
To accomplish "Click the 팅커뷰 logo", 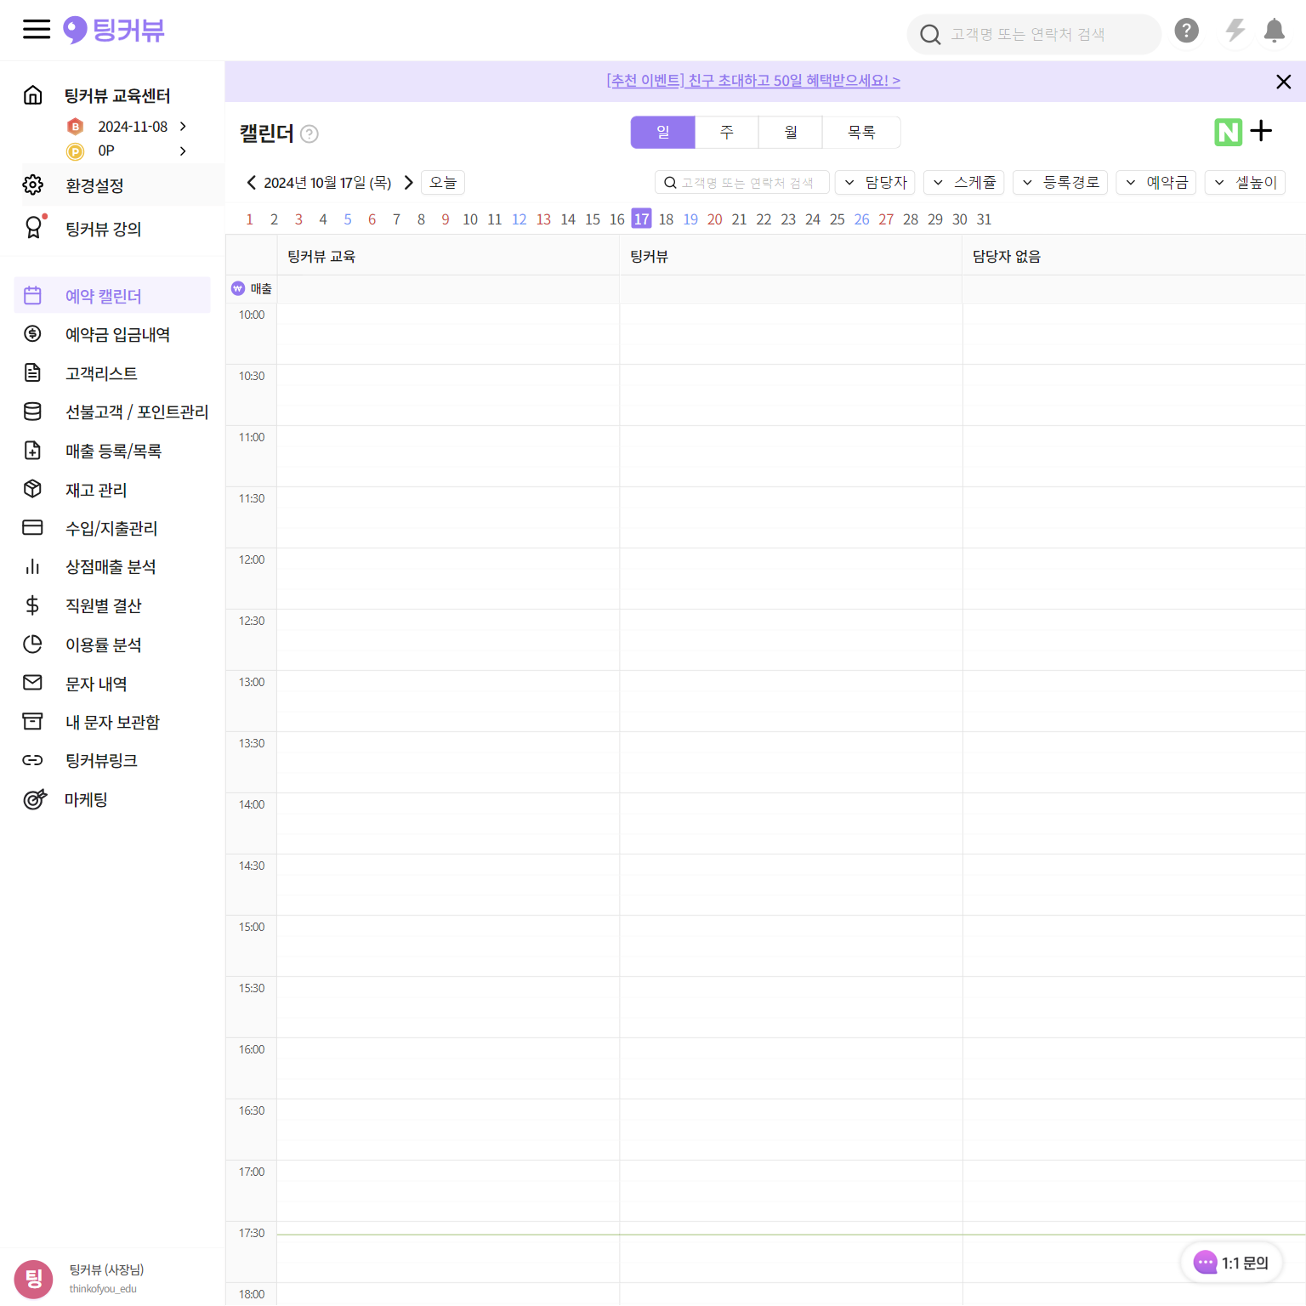I will (114, 30).
